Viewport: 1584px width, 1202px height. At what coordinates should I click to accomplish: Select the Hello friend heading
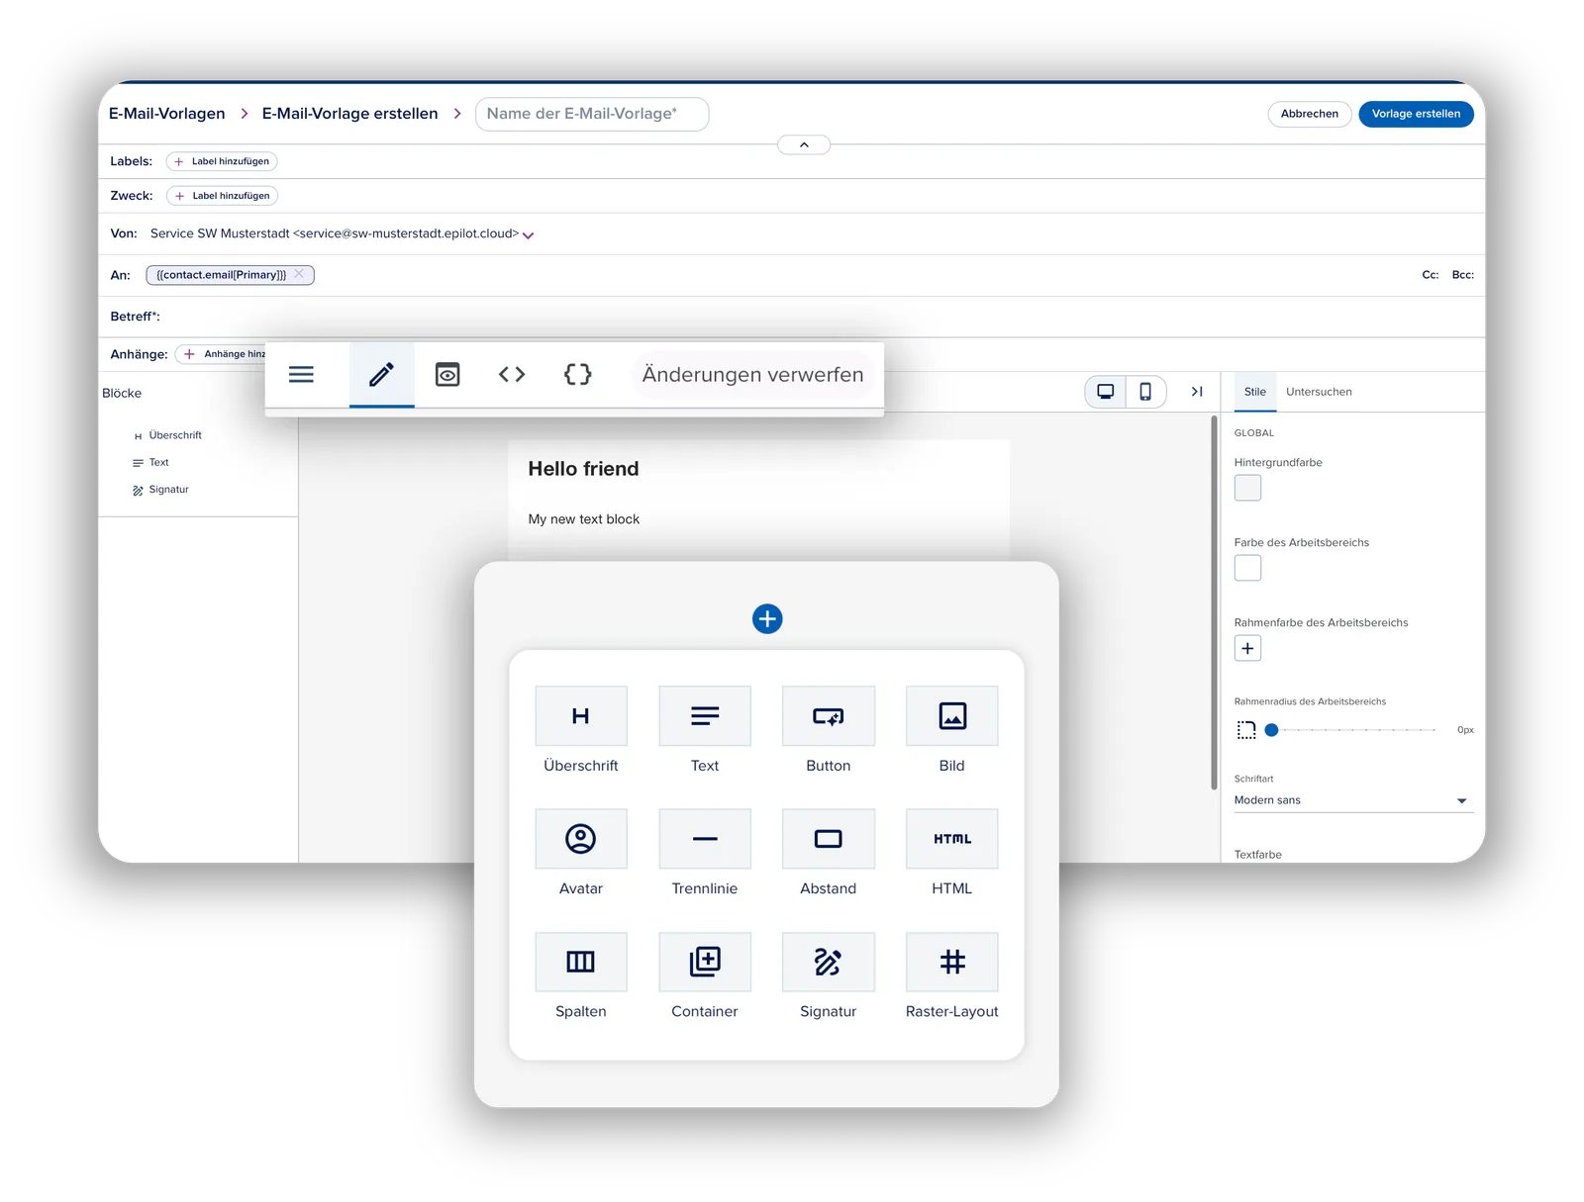(x=583, y=469)
